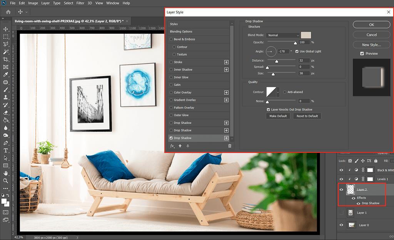This screenshot has width=394, height=240.
Task: Open the Help menu
Action: tap(126, 3)
